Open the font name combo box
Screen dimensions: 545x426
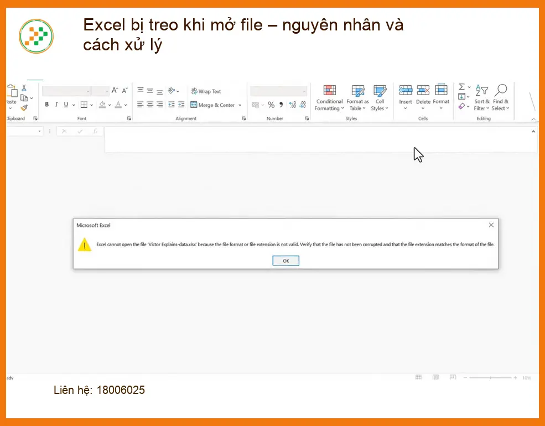[x=66, y=91]
